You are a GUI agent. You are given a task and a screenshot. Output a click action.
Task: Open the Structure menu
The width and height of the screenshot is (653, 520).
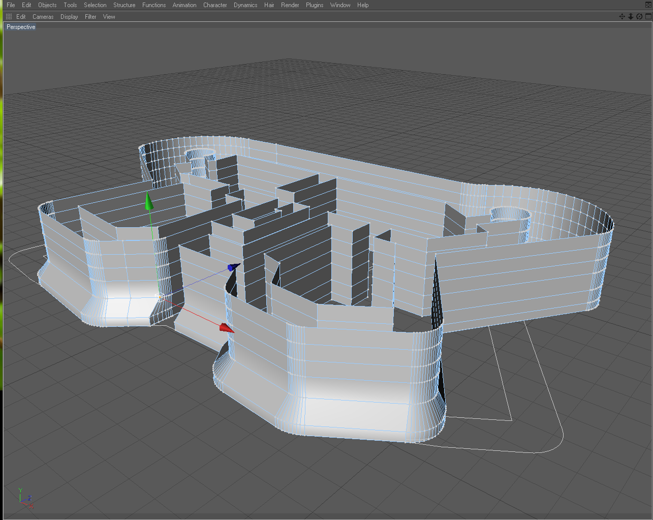[124, 5]
